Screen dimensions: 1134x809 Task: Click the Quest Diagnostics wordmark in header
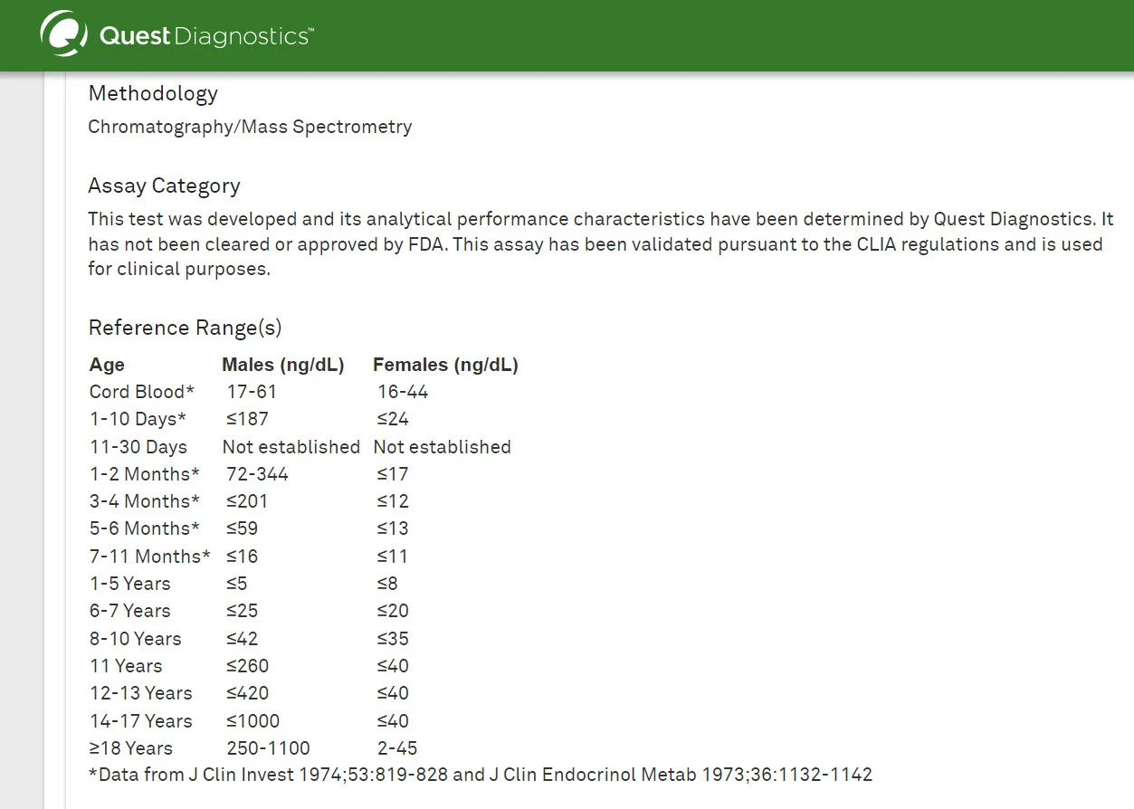206,36
